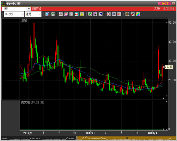Screen dimensions: 177x141
Task: Click the red wrench tool icon
Action: [133, 14]
